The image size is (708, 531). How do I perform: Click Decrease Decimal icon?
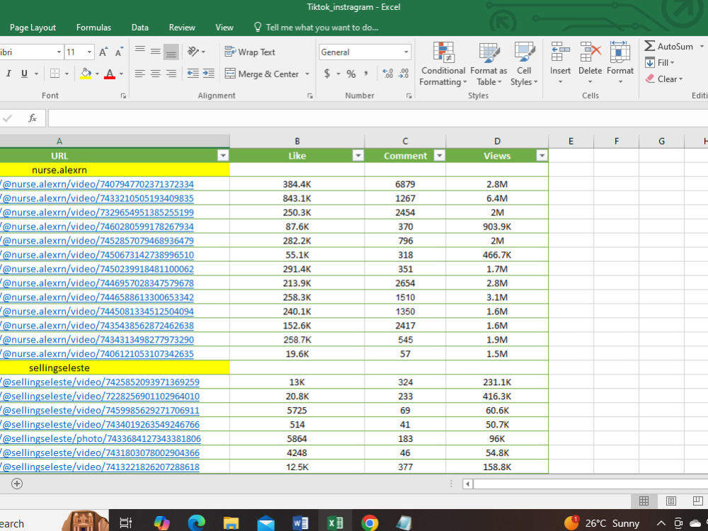(x=404, y=74)
